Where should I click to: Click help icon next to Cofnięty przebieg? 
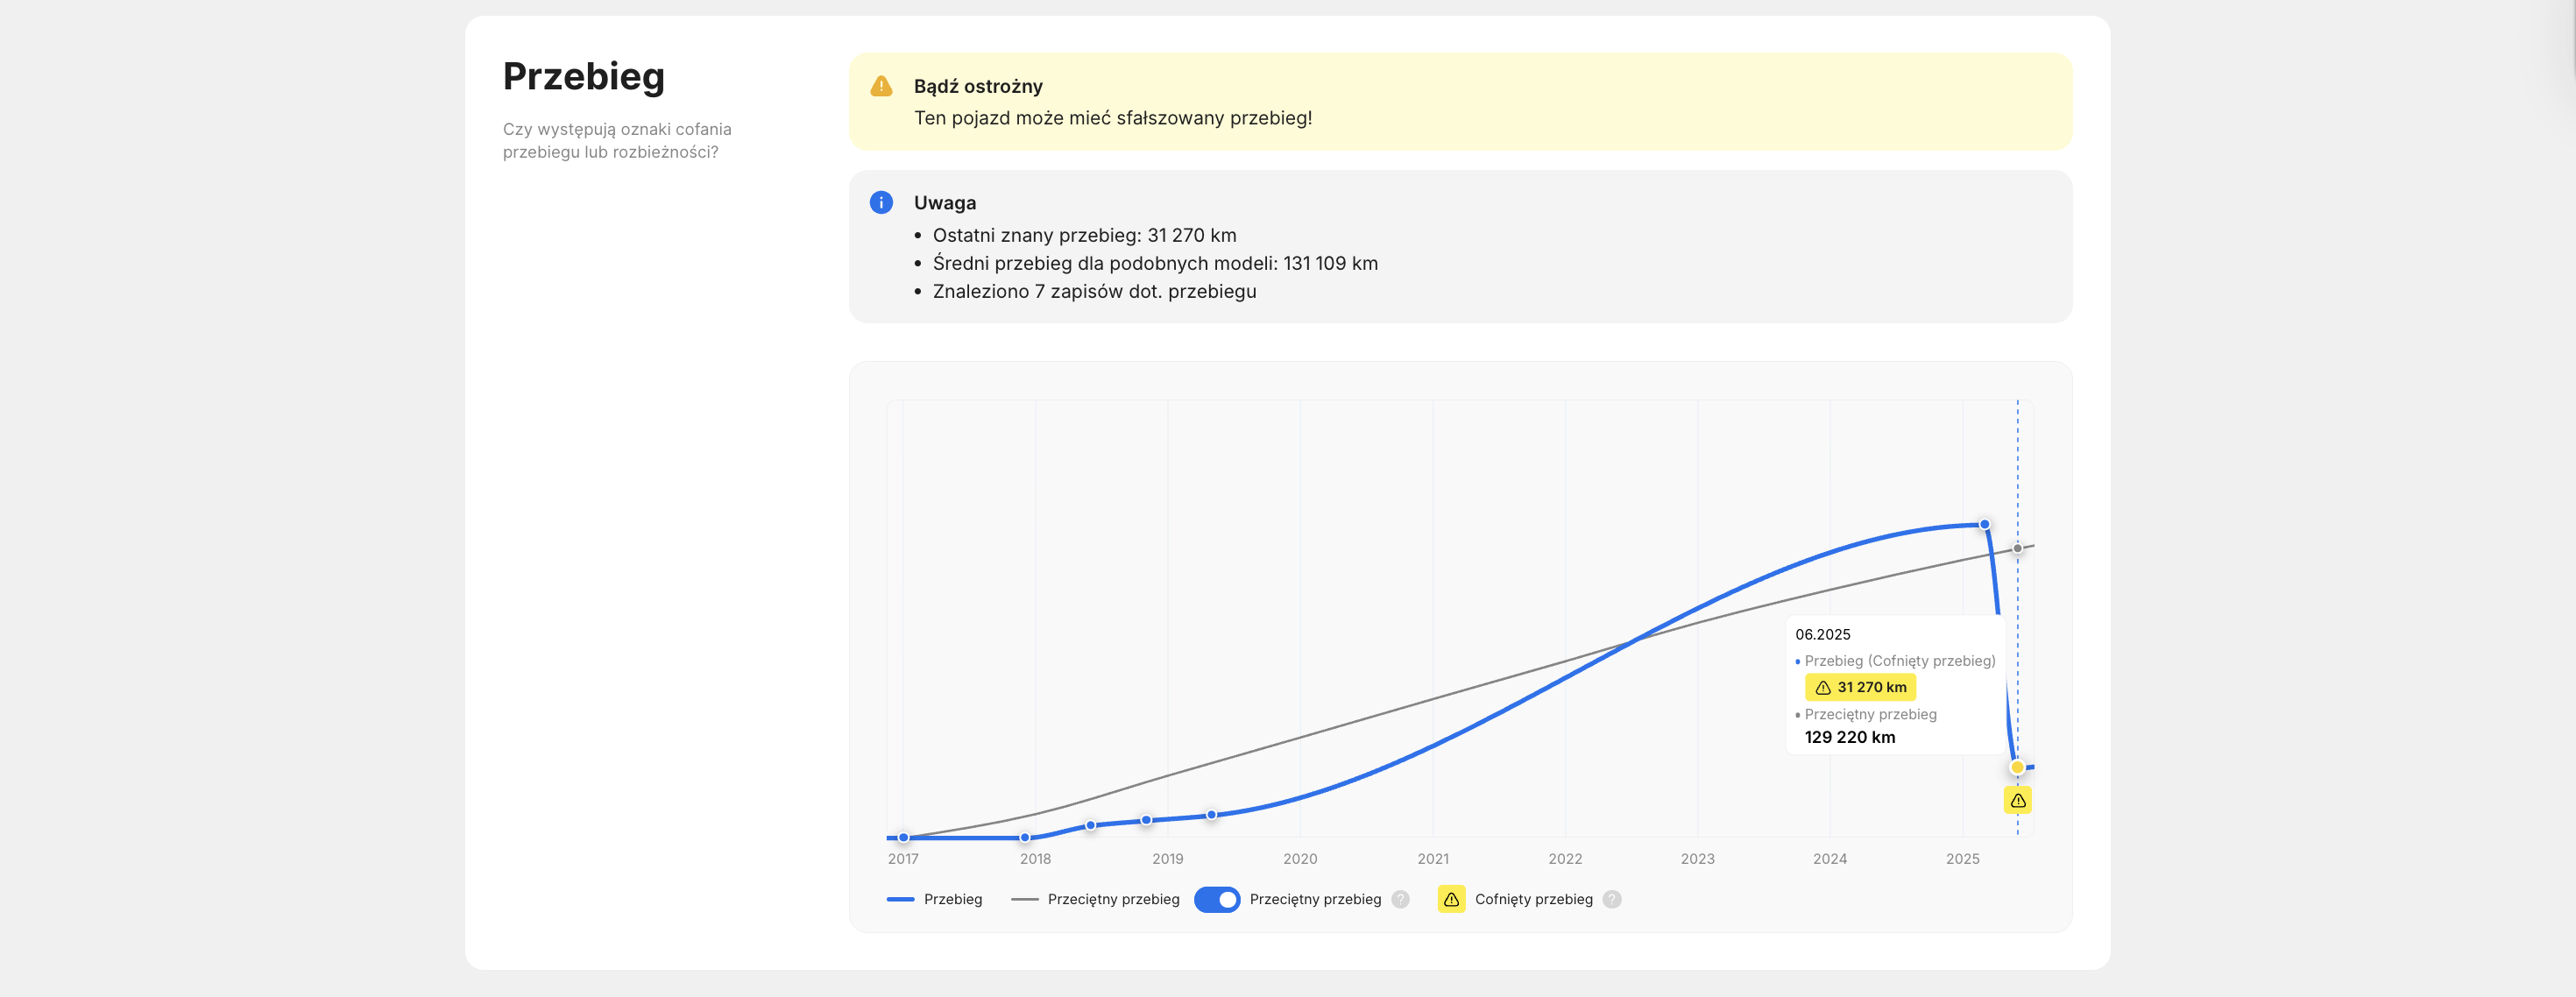1611,899
